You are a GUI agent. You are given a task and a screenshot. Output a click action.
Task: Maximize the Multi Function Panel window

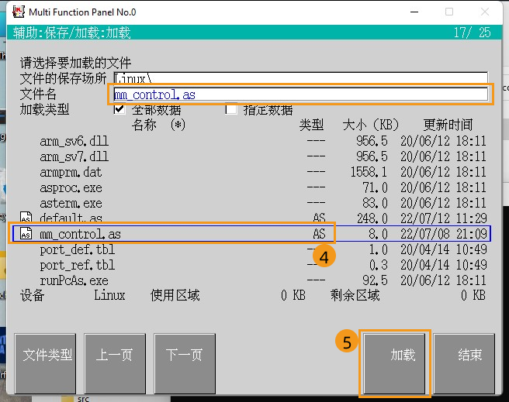449,12
